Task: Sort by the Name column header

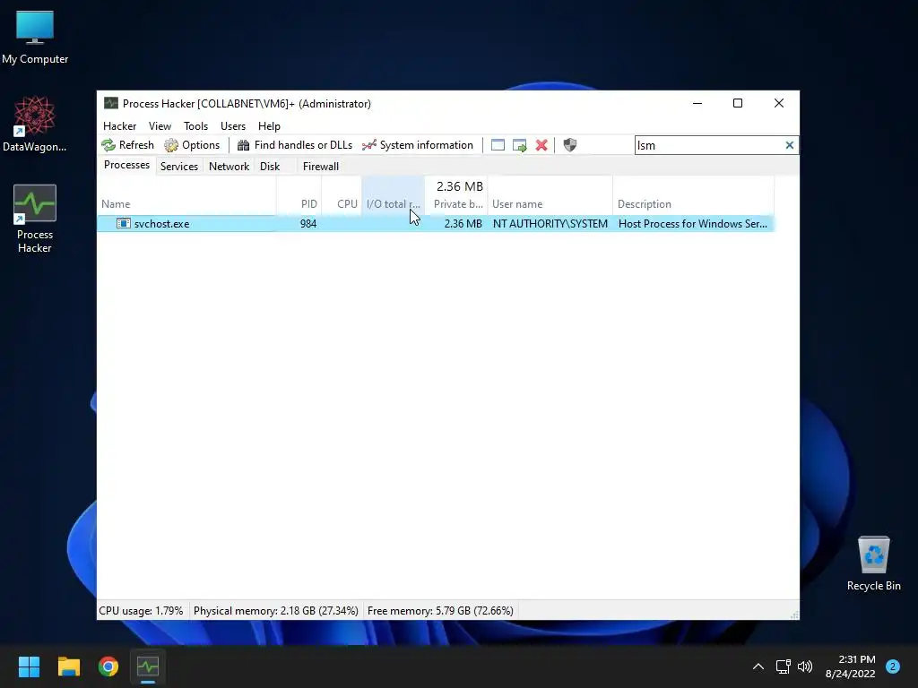Action: coord(186,196)
